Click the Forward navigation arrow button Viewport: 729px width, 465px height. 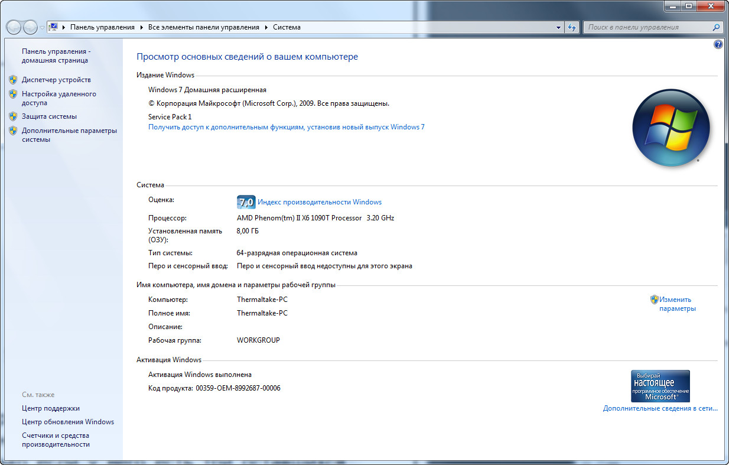[30, 27]
